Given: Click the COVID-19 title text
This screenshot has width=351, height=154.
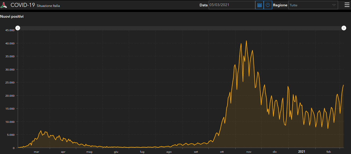Looking at the screenshot, I should coord(23,5).
